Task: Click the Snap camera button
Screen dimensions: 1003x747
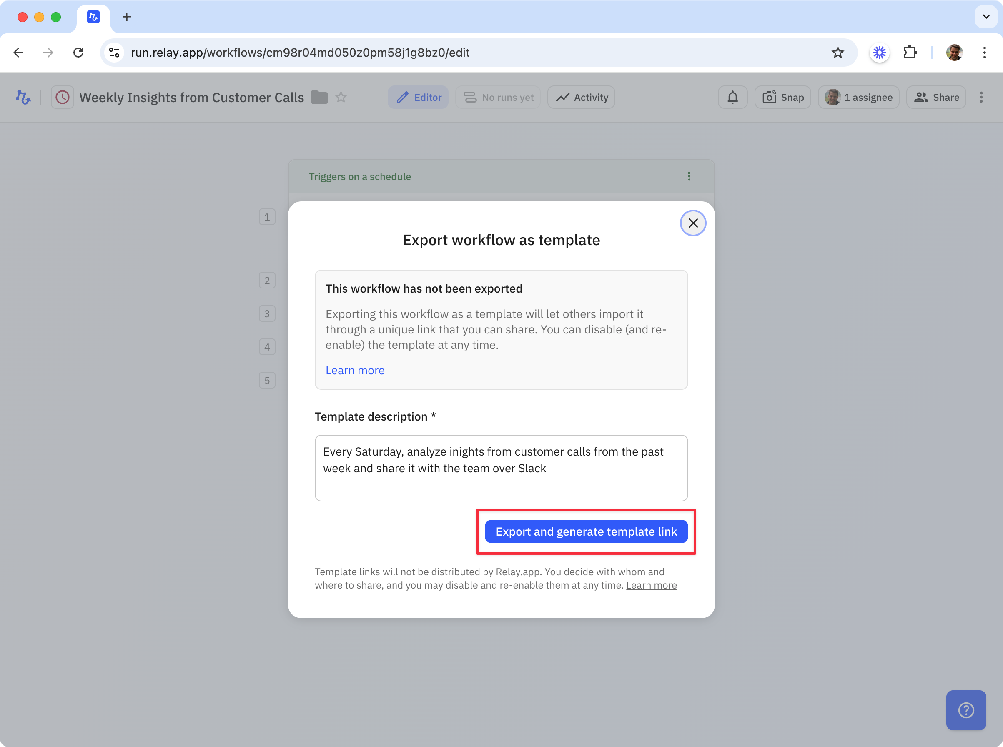Action: tap(783, 97)
